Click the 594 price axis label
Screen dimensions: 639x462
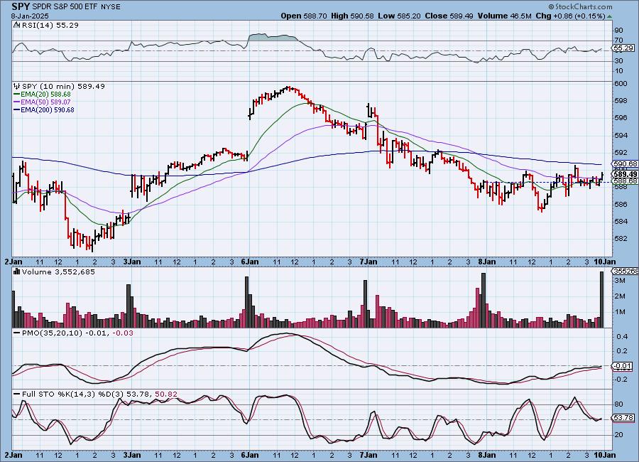621,135
